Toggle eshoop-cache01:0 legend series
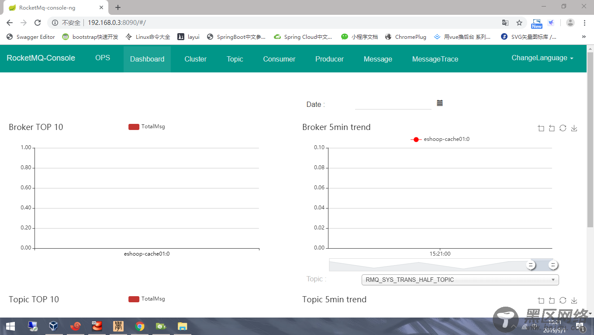The image size is (594, 335). pyautogui.click(x=440, y=139)
